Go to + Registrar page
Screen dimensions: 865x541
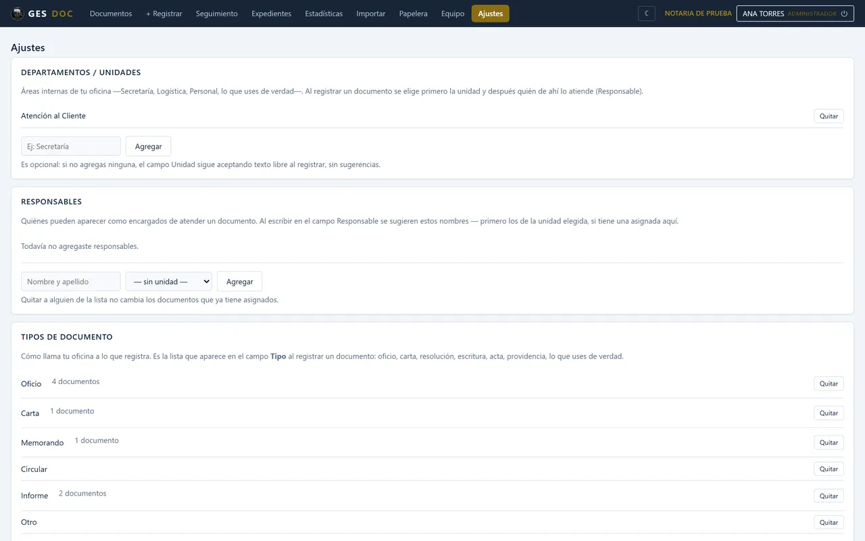pyautogui.click(x=164, y=14)
